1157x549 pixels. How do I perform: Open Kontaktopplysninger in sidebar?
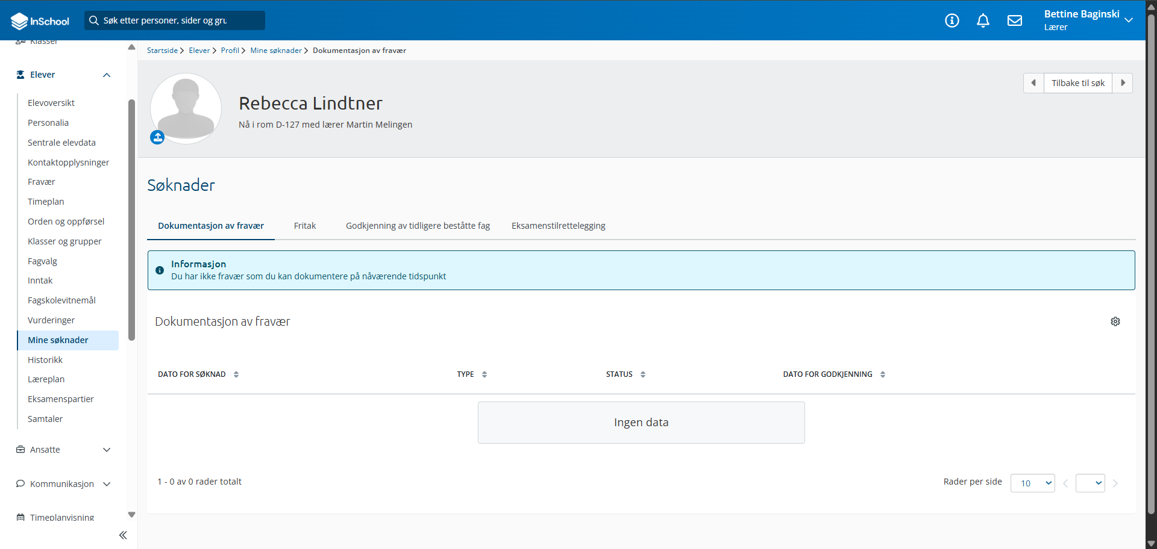tap(68, 163)
